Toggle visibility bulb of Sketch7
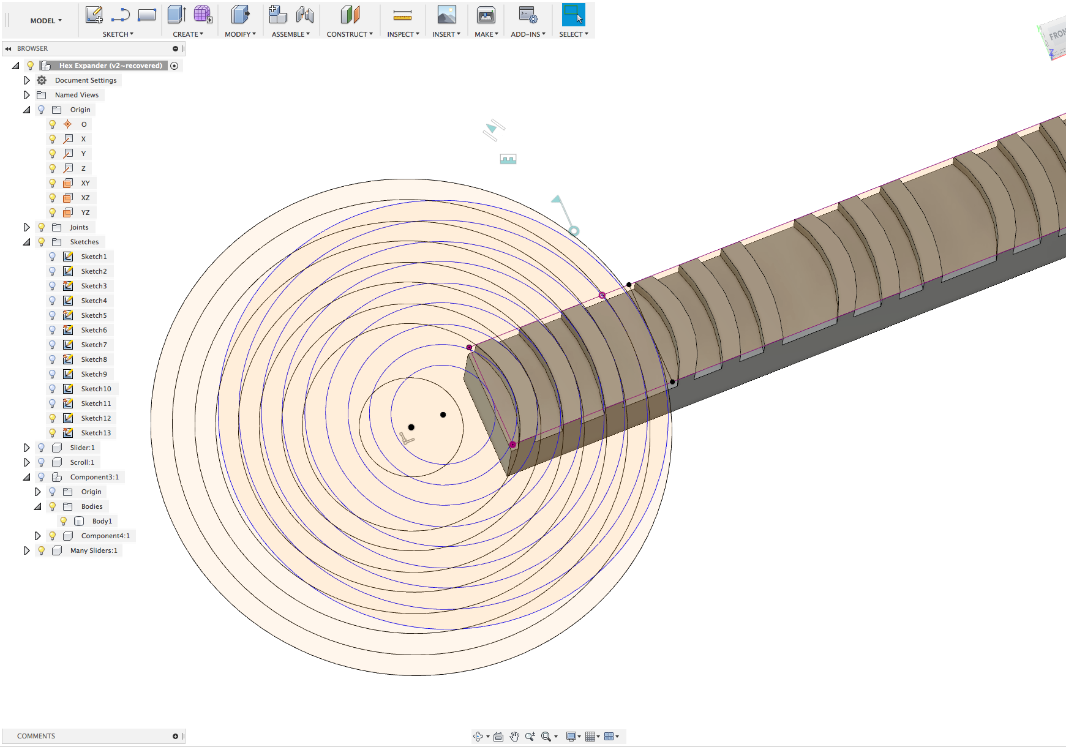This screenshot has width=1066, height=747. 53,345
